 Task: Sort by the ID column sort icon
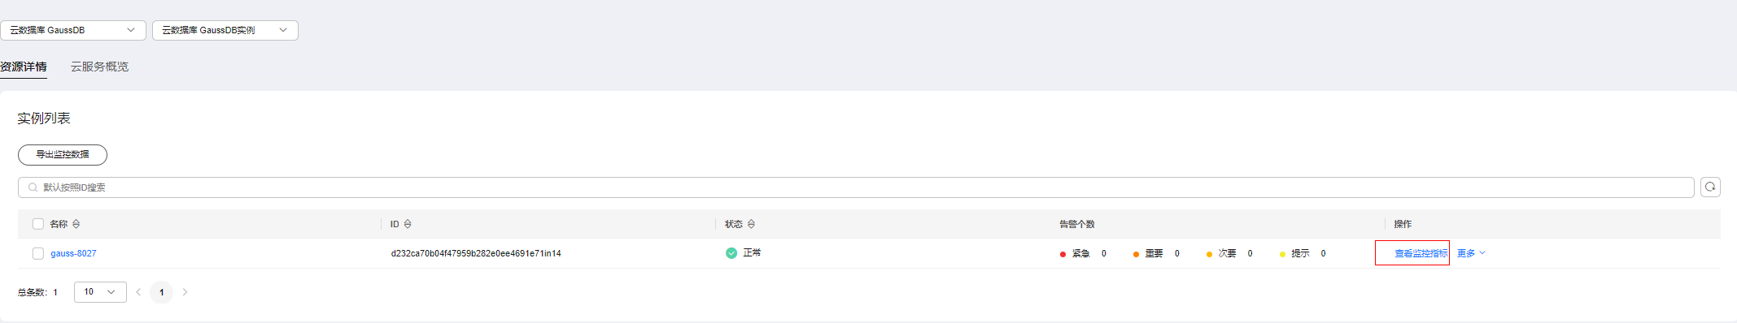pos(408,224)
